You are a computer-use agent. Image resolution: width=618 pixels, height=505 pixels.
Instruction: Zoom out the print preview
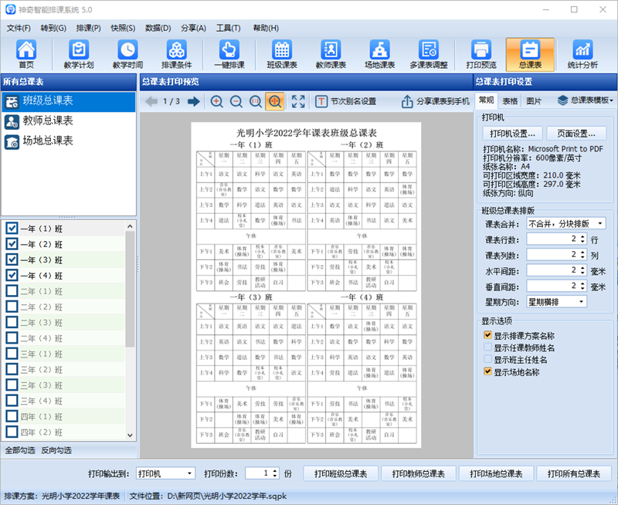click(x=236, y=102)
